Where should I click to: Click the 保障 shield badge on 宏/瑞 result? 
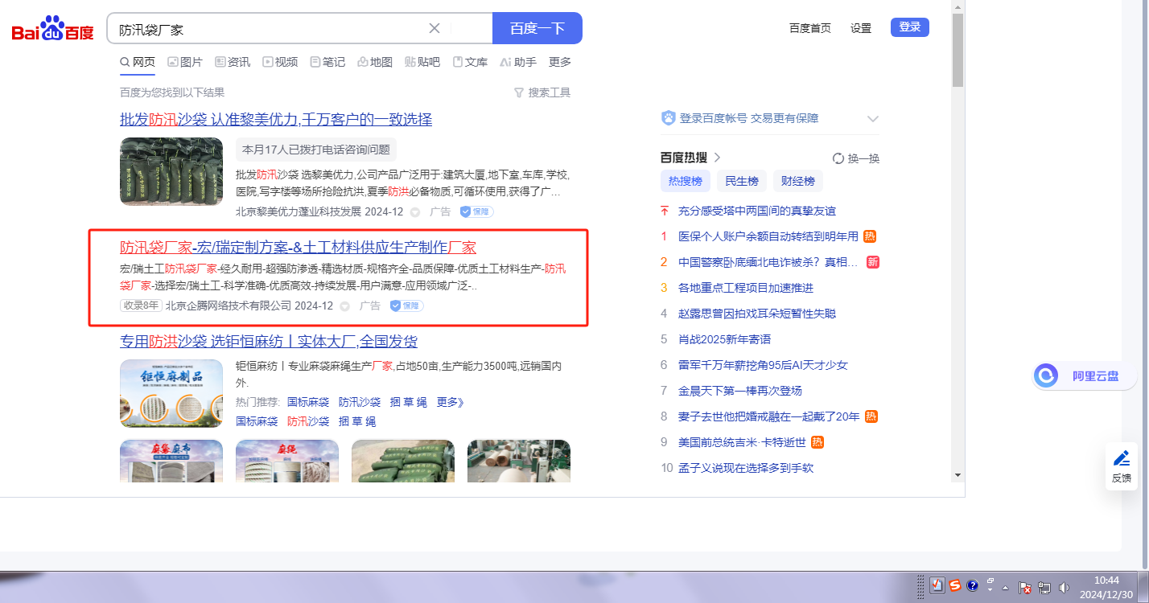[406, 306]
